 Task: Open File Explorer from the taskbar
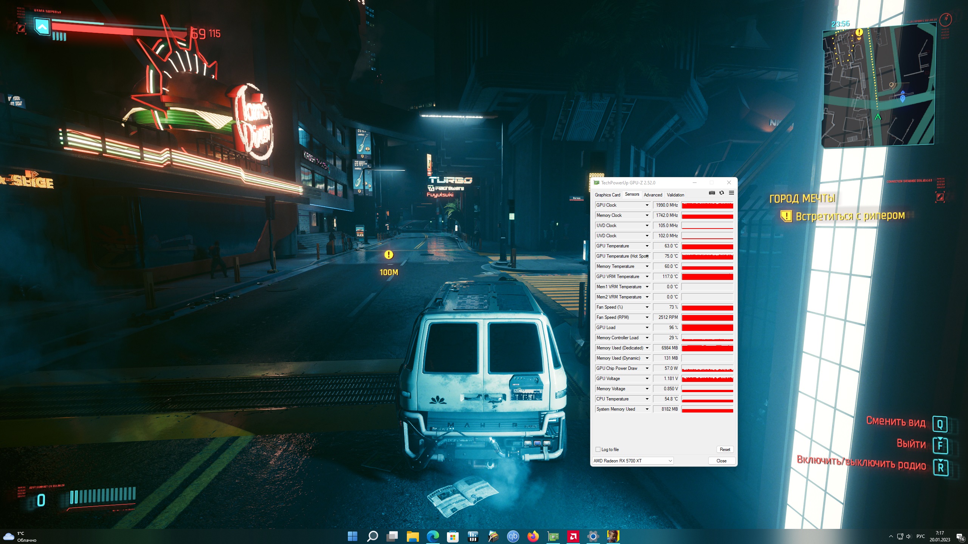(x=413, y=536)
